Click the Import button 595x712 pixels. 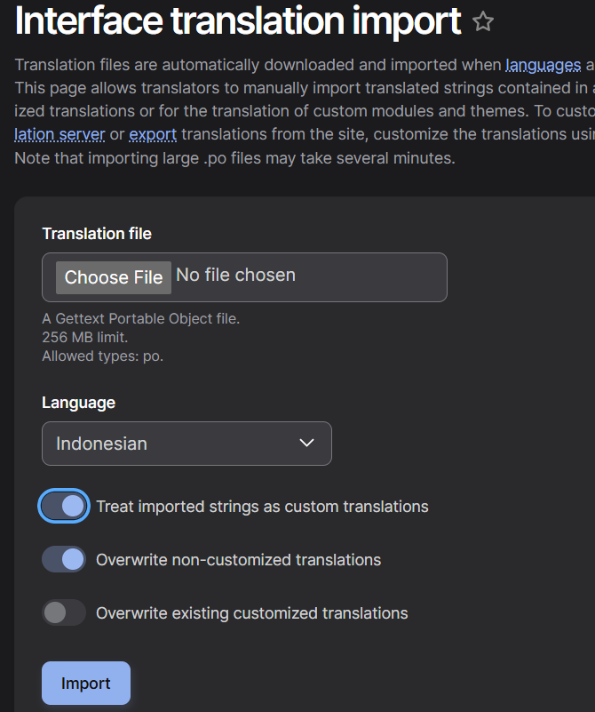85,683
